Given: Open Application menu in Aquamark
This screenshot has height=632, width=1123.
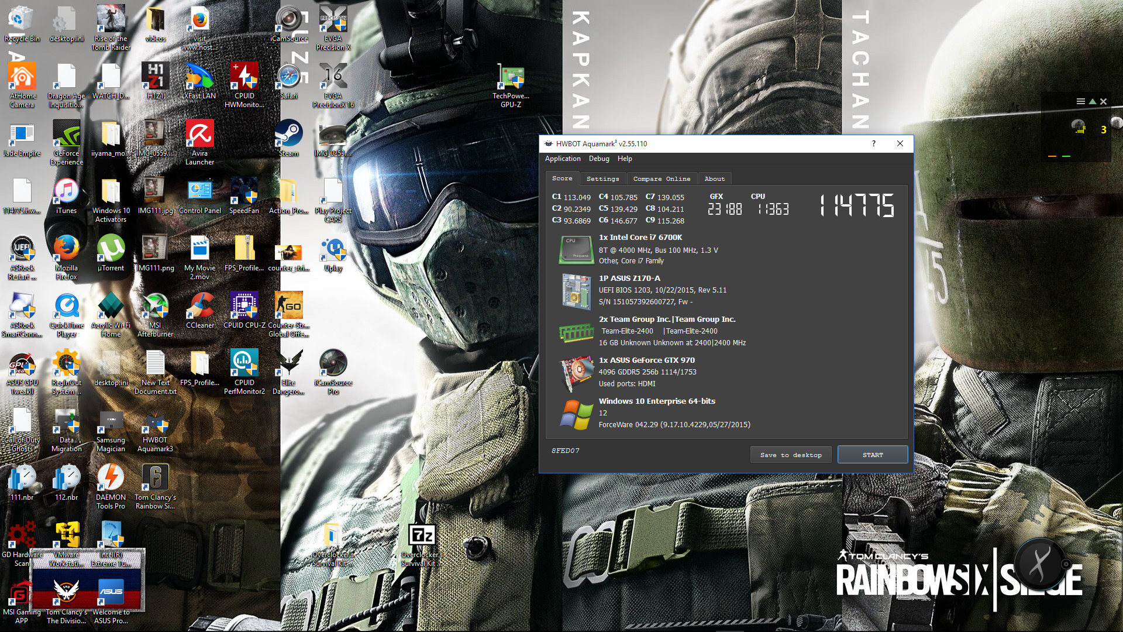Looking at the screenshot, I should [563, 159].
